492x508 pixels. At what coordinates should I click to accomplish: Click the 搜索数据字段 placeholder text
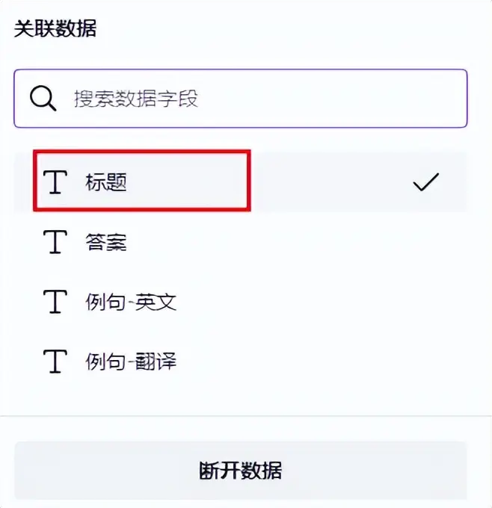pyautogui.click(x=136, y=99)
